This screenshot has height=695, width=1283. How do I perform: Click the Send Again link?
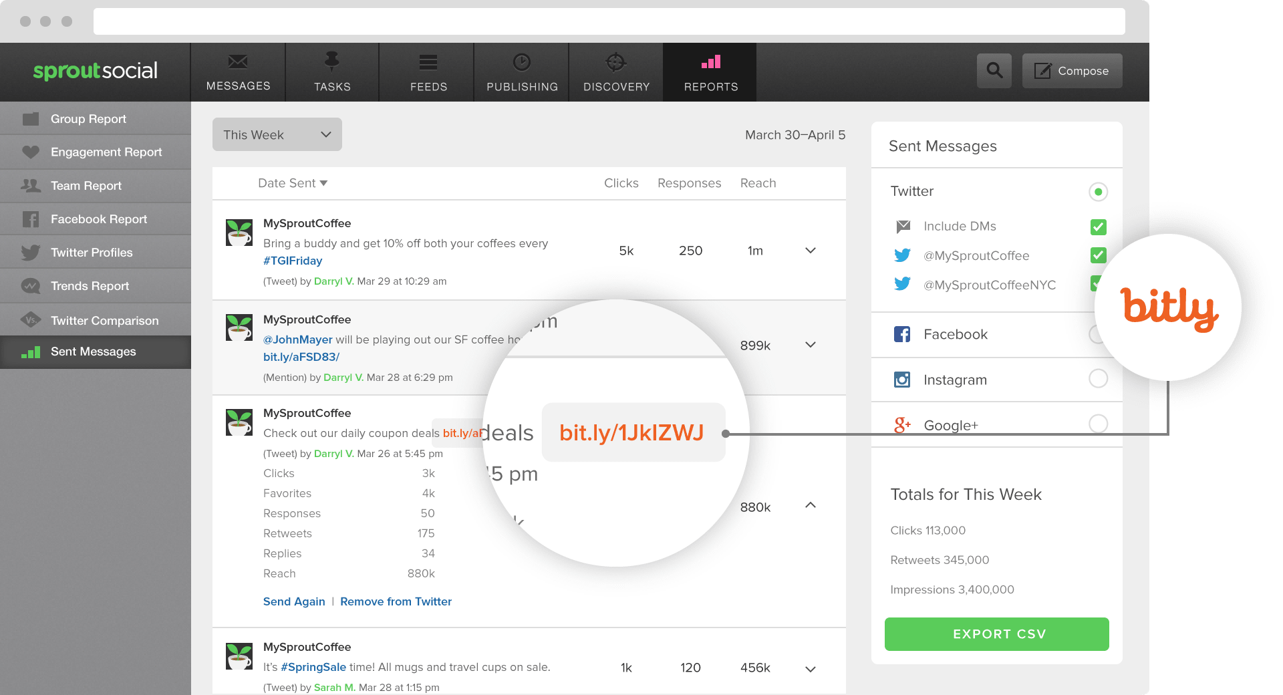(x=294, y=601)
